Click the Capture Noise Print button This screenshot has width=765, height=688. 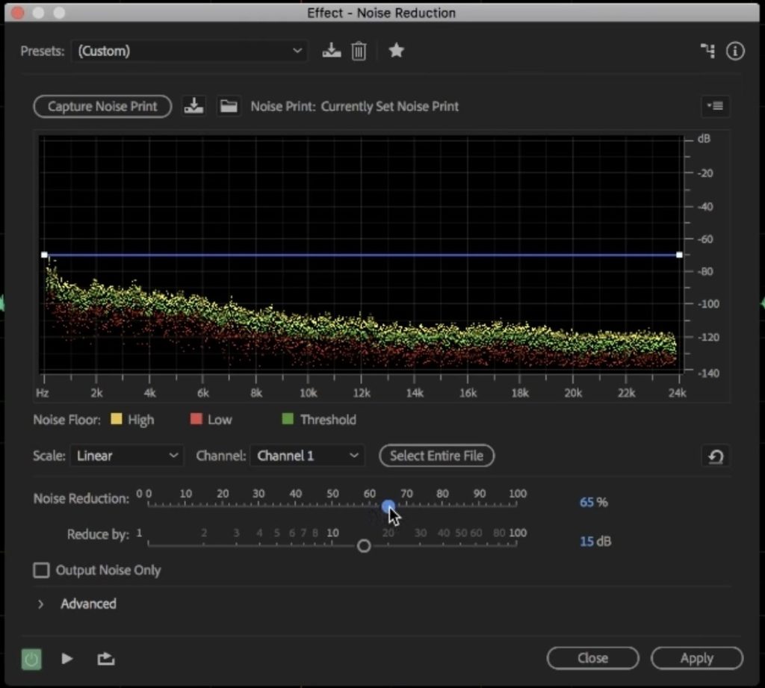tap(102, 106)
